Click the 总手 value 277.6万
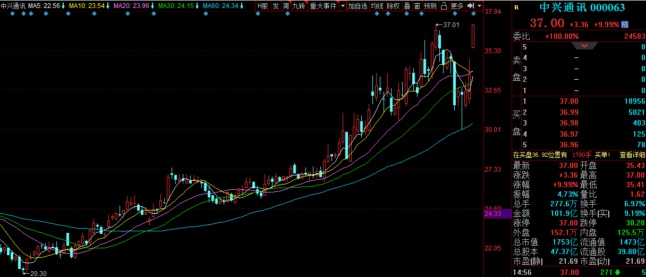The image size is (646, 277). point(564,204)
